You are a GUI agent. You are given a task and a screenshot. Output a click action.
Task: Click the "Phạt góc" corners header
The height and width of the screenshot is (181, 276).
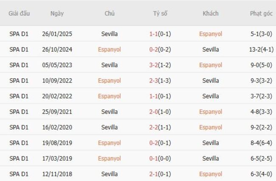(x=261, y=14)
